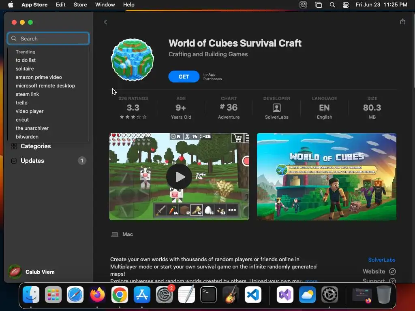Select trending search 'microsoft remote desktop'

coord(45,85)
